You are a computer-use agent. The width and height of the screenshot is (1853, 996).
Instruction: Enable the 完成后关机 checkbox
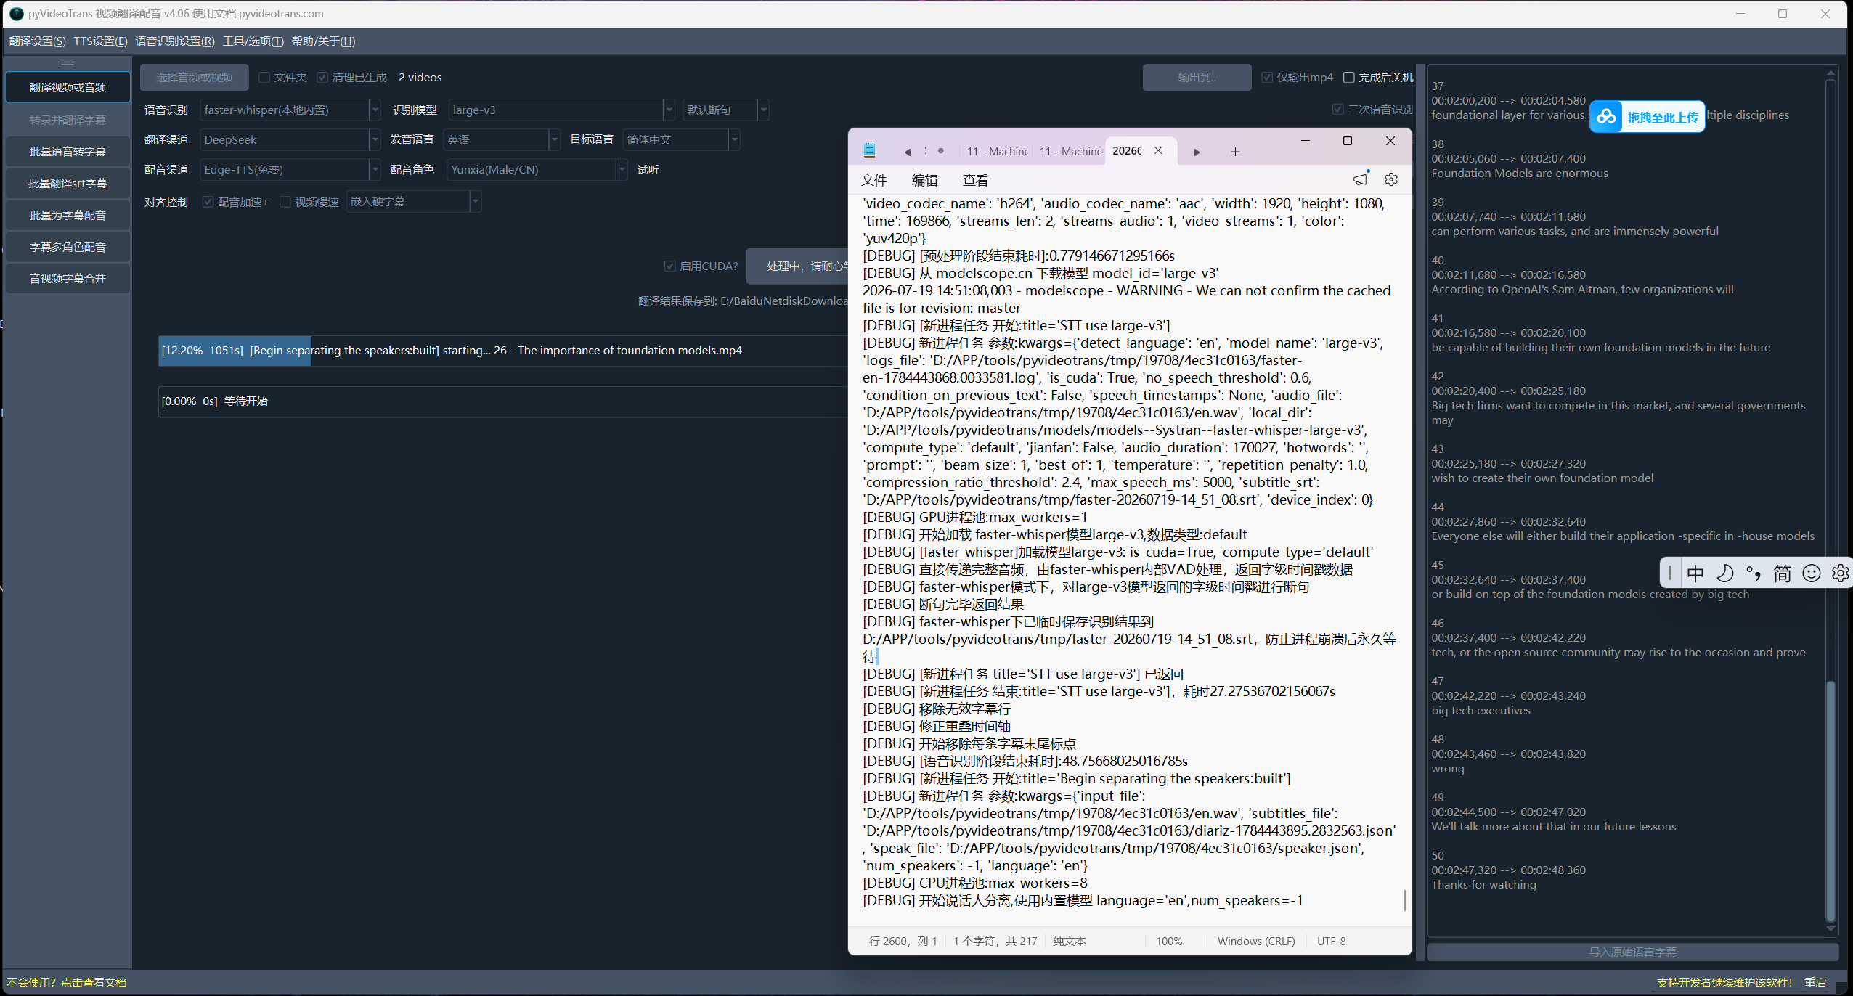(x=1348, y=78)
